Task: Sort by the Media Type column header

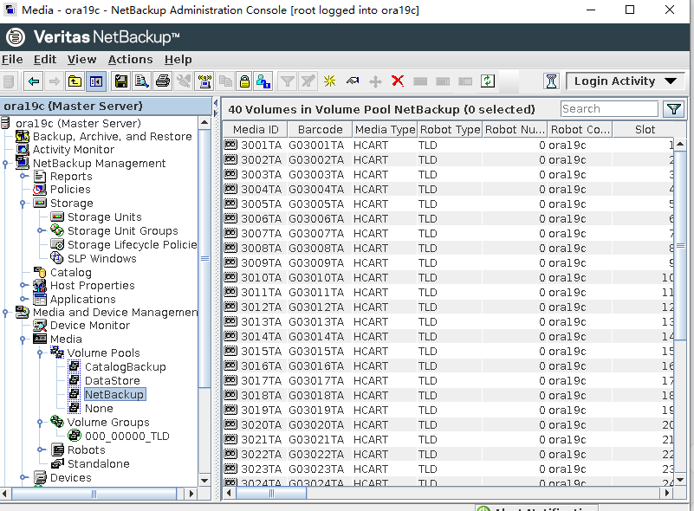Action: 385,130
